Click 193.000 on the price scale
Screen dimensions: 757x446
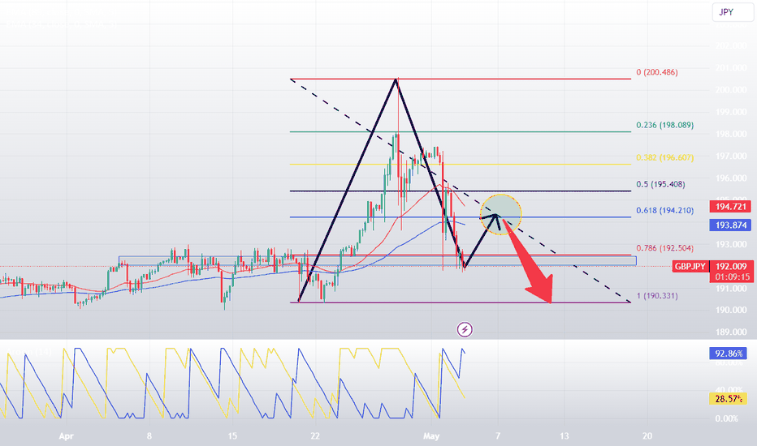pos(731,244)
